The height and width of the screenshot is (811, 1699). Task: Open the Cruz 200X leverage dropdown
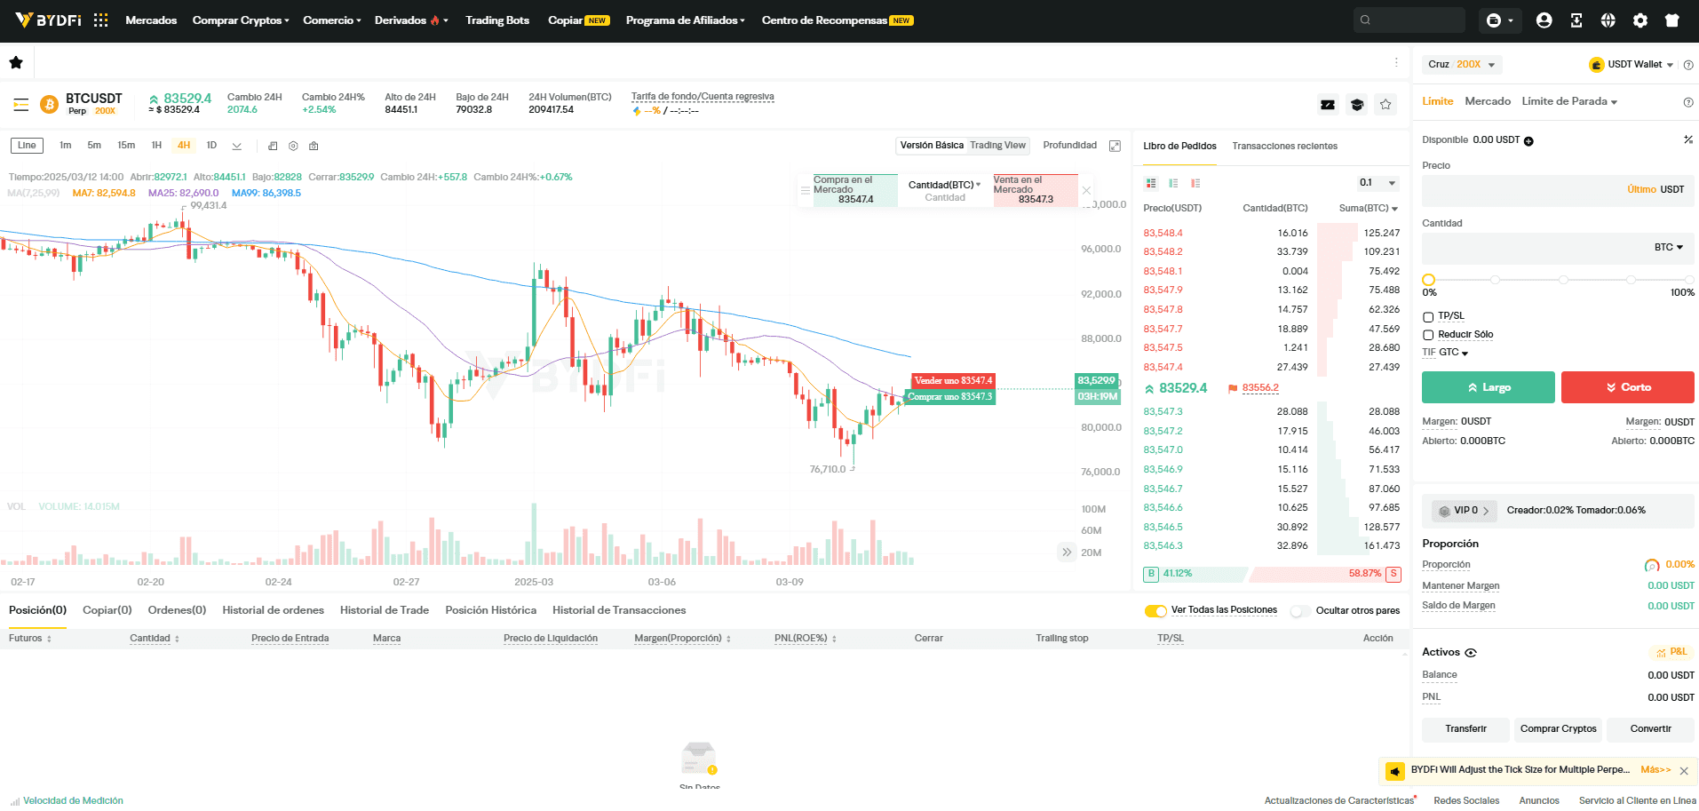pos(1462,65)
